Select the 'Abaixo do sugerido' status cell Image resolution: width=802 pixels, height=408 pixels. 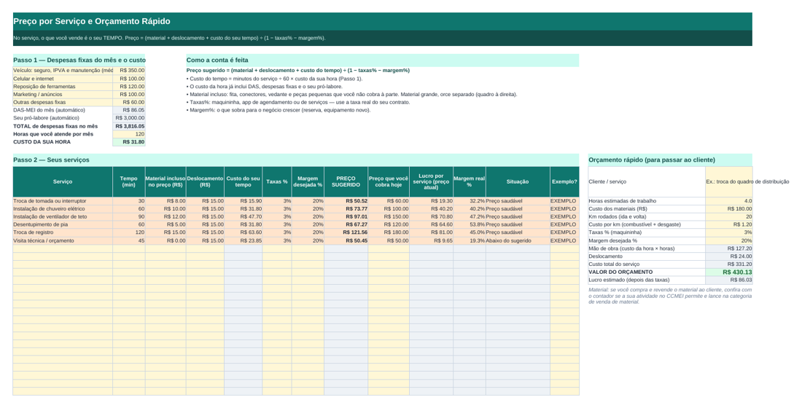pyautogui.click(x=518, y=240)
